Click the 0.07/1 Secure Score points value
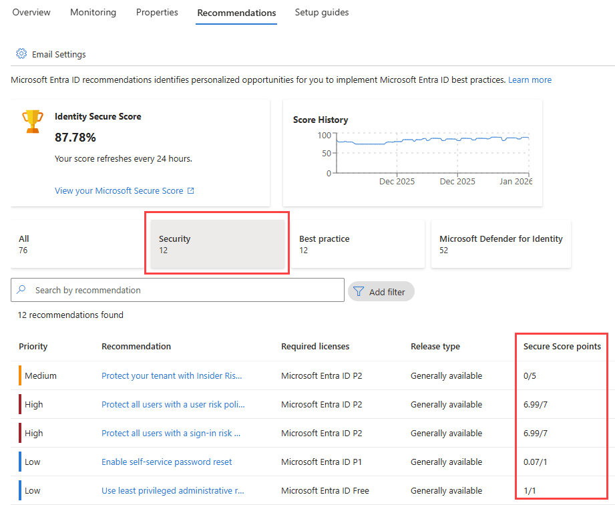 pos(535,462)
